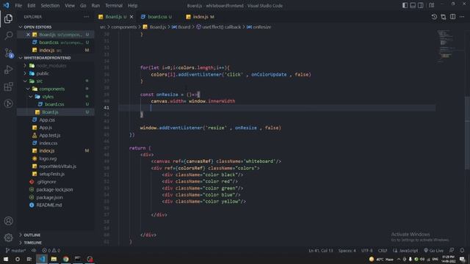Click the editor vertical scrollbar
This screenshot has width=470, height=264.
tap(467, 133)
